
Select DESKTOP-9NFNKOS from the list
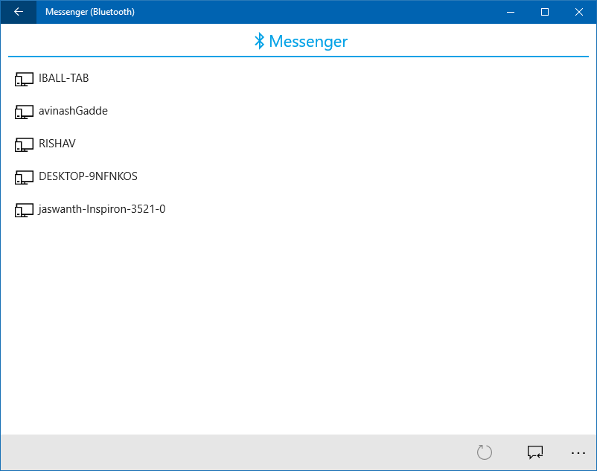point(87,176)
